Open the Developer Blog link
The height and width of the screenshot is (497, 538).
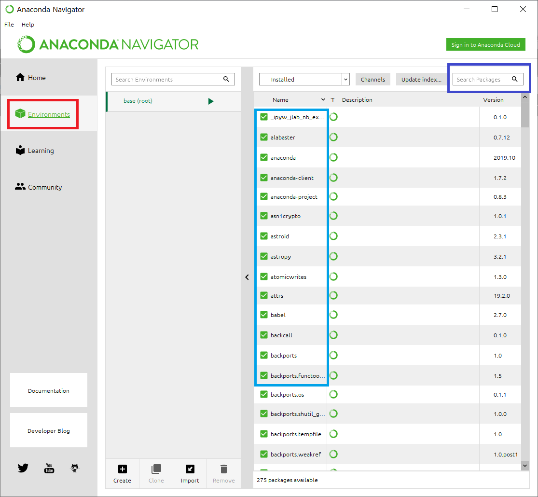click(49, 430)
